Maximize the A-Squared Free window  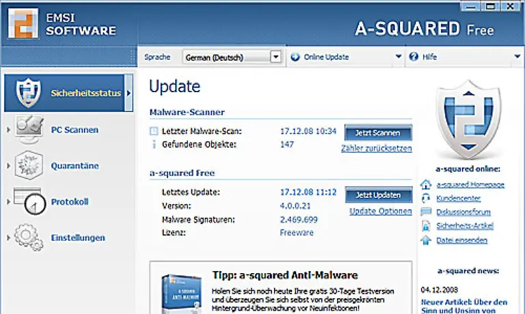tap(491, 6)
